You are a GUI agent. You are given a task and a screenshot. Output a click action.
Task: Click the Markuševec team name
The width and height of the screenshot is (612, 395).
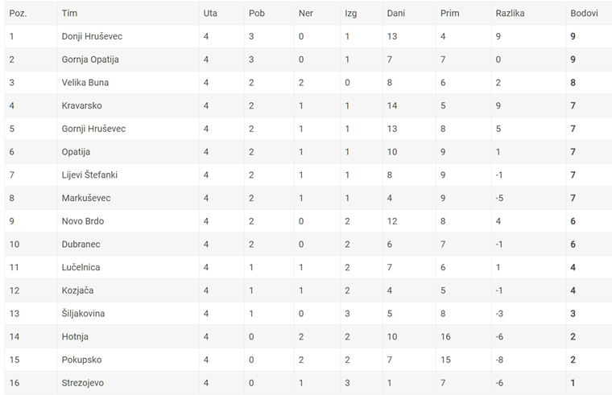click(86, 198)
